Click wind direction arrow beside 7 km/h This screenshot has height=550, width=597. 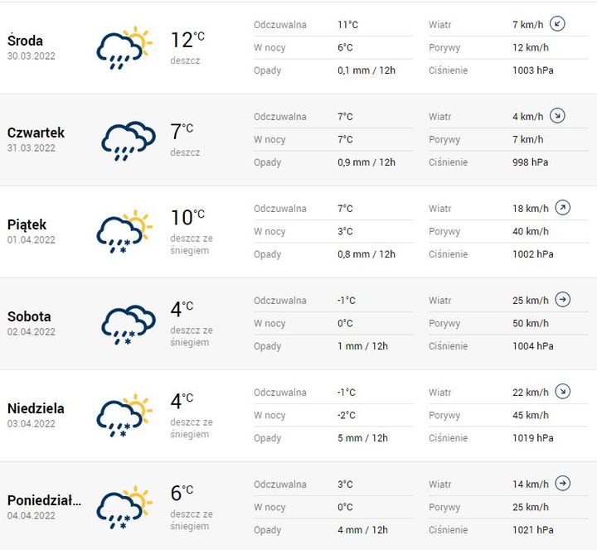click(x=557, y=24)
